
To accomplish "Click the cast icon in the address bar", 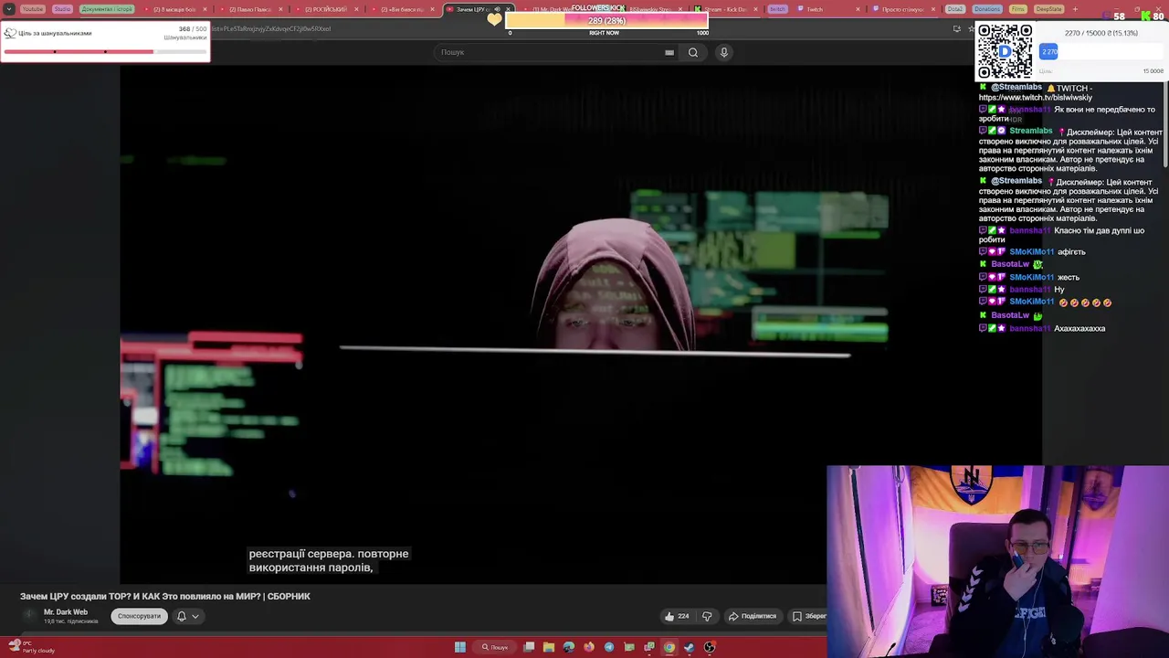I will (x=956, y=28).
